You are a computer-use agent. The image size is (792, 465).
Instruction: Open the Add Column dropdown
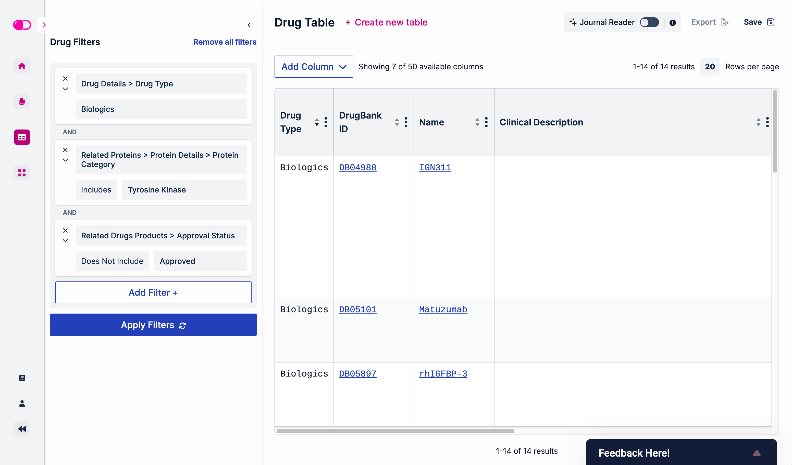coord(314,67)
